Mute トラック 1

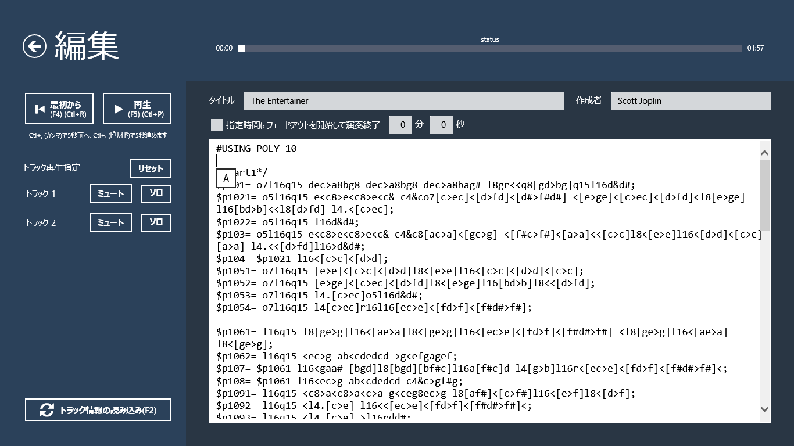(110, 193)
